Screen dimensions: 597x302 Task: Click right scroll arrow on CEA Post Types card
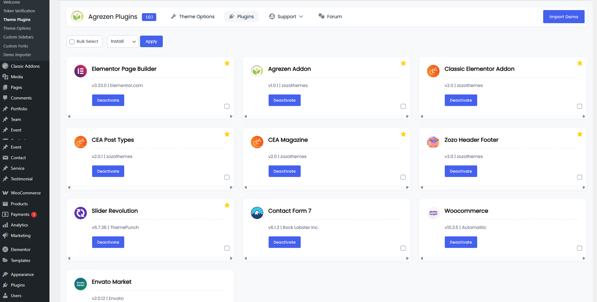231,187
